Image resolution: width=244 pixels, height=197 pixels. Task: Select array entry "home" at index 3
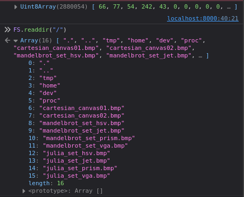tap(44, 85)
